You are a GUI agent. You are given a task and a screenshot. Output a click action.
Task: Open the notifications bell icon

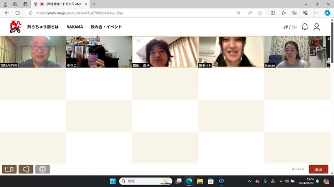[x=305, y=27]
